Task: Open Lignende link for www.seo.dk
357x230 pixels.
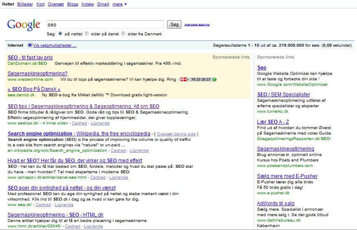Action: coord(64,205)
